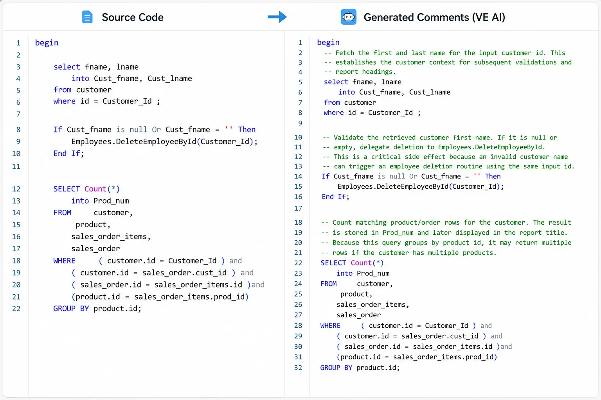
Task: Click 'End If;' in the Source Code panel
Action: [68, 154]
